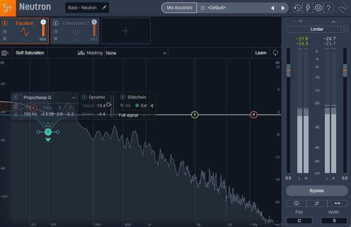Click the Masking meter icon
Viewport: 351px width, 227px height.
point(81,53)
